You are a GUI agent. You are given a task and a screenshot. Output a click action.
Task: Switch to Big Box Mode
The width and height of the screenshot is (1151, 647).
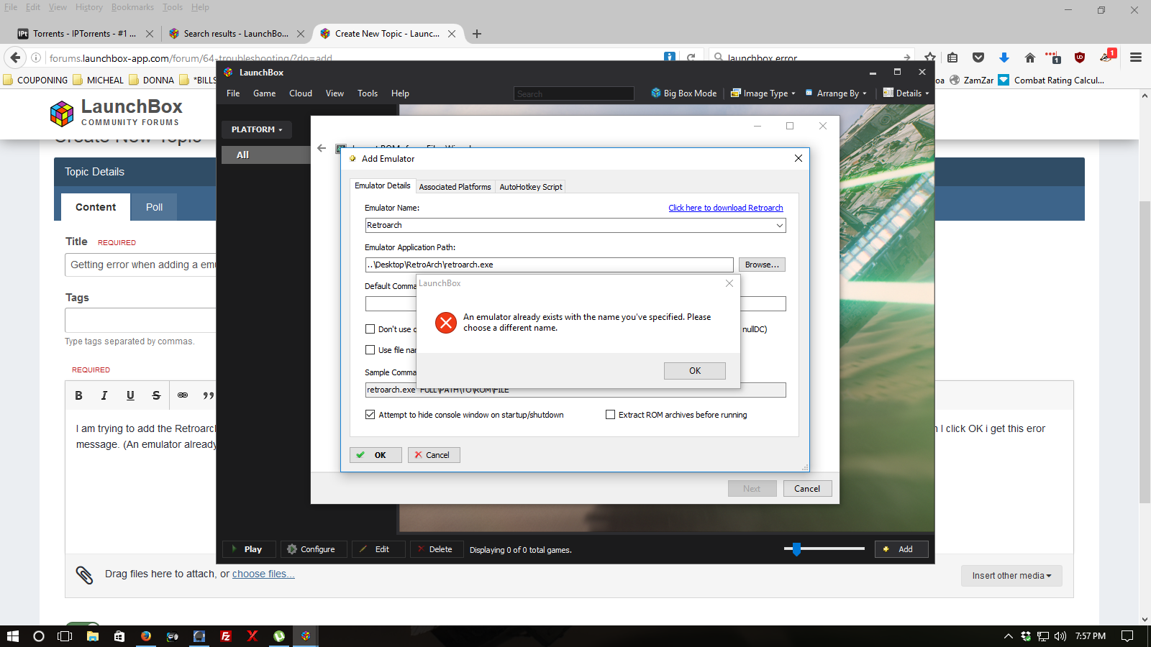coord(684,93)
